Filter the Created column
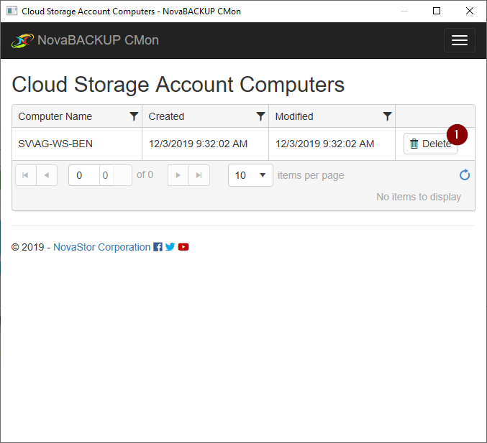This screenshot has height=443, width=487. pyautogui.click(x=260, y=116)
